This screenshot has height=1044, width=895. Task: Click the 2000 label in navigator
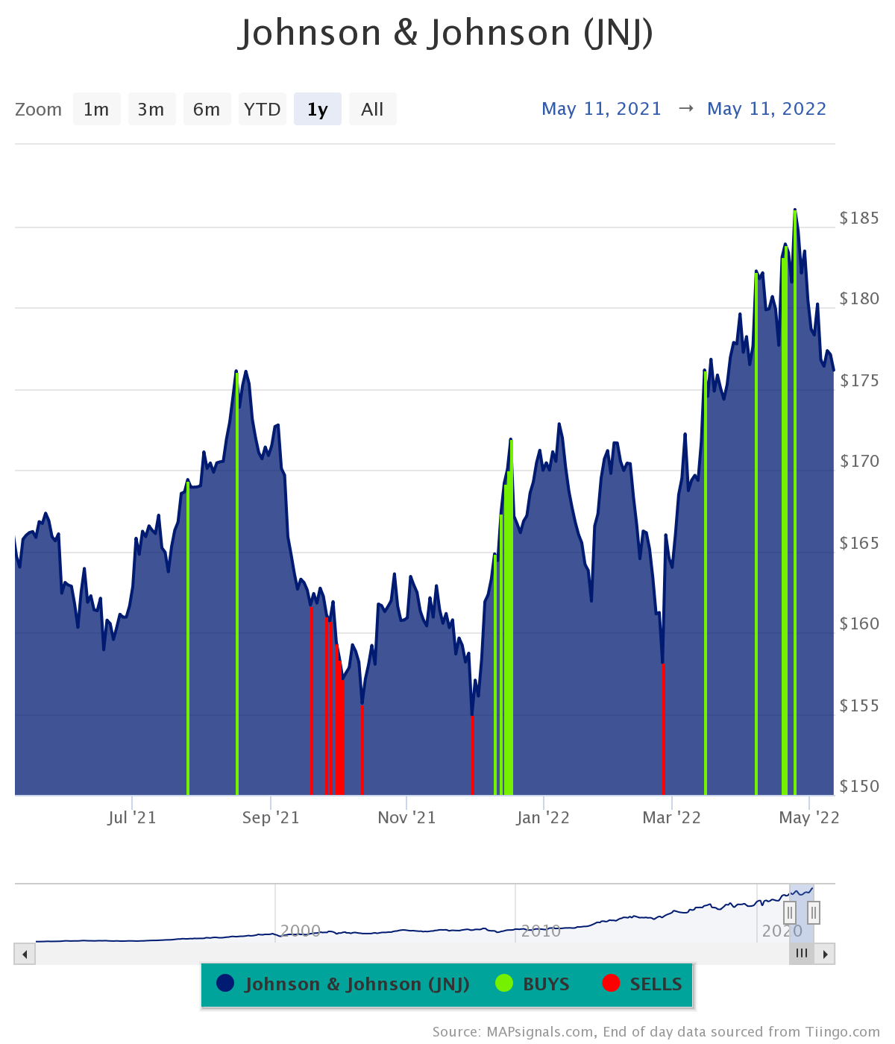(301, 931)
